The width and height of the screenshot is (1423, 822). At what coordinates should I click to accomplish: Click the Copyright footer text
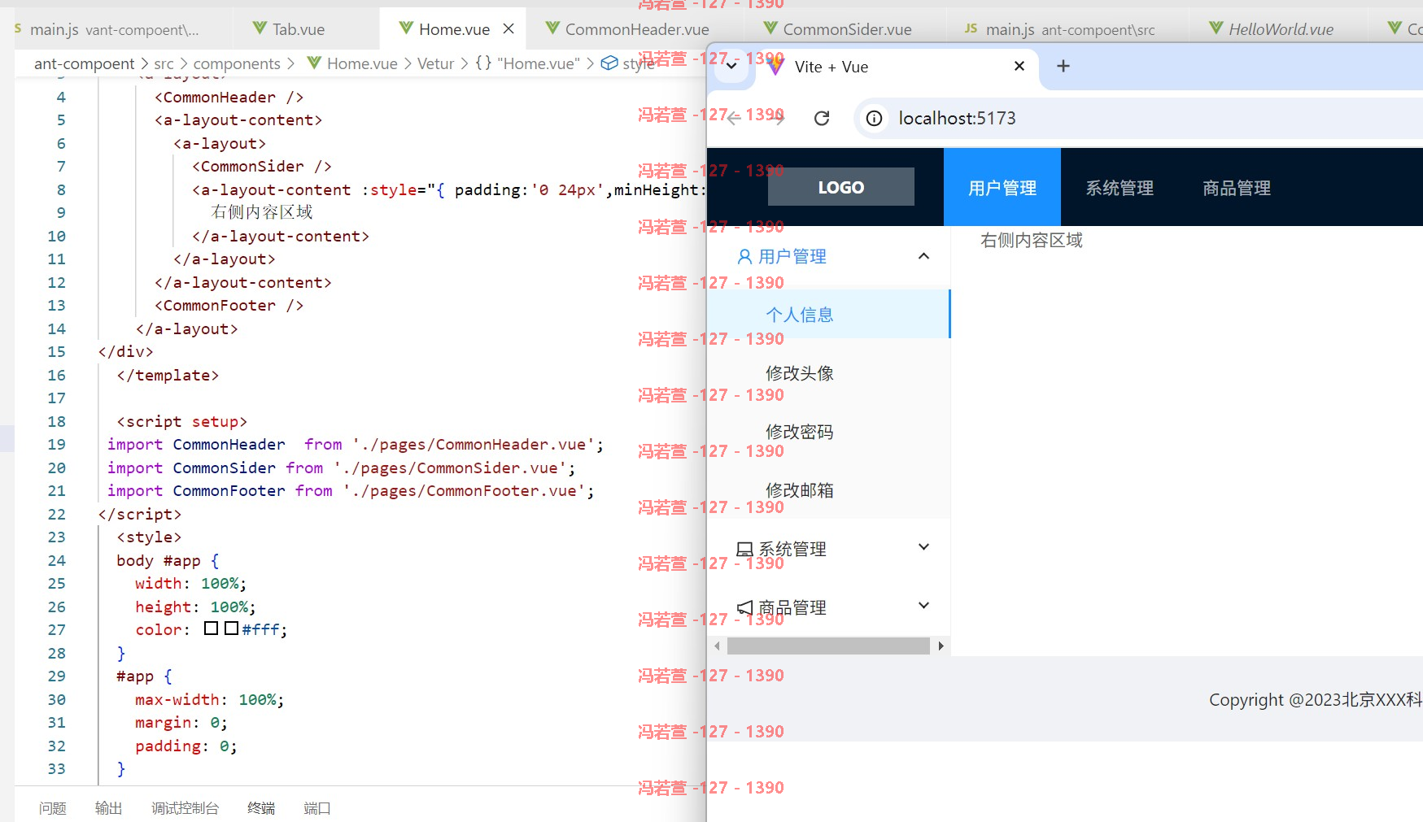pos(1316,699)
